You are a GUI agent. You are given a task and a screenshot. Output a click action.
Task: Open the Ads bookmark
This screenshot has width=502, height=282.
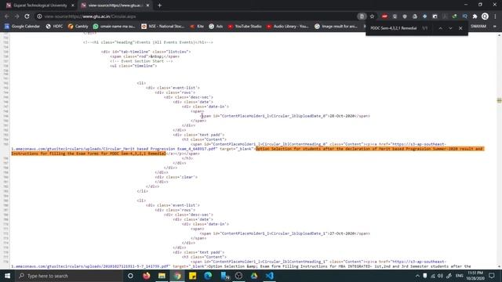216,26
